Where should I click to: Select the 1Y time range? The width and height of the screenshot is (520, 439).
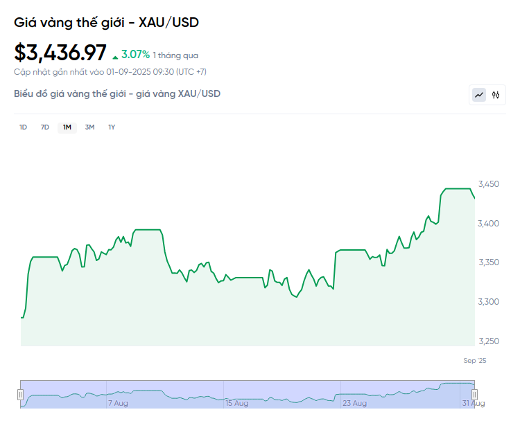pos(112,127)
